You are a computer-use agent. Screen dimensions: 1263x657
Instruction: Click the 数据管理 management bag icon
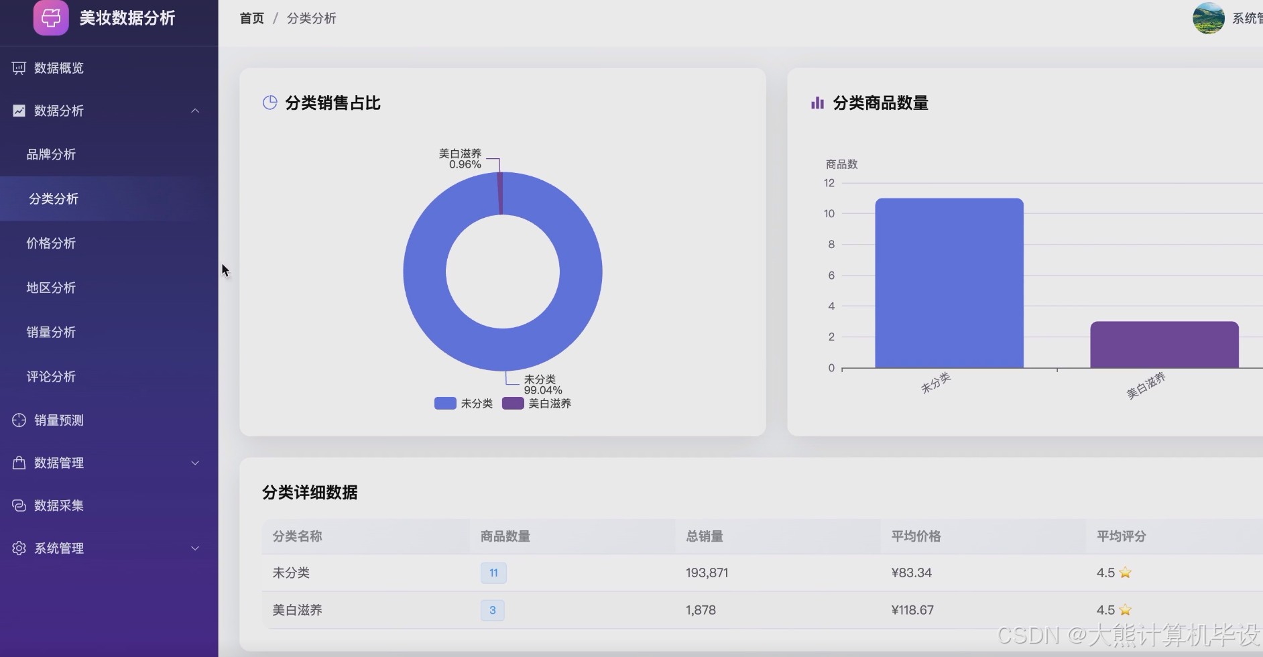pyautogui.click(x=18, y=463)
